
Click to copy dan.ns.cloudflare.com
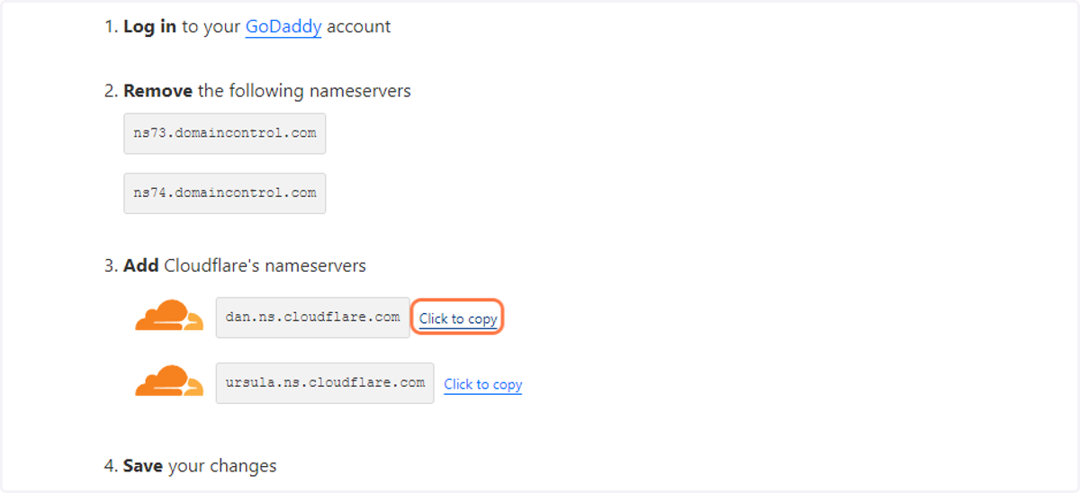[x=458, y=318]
